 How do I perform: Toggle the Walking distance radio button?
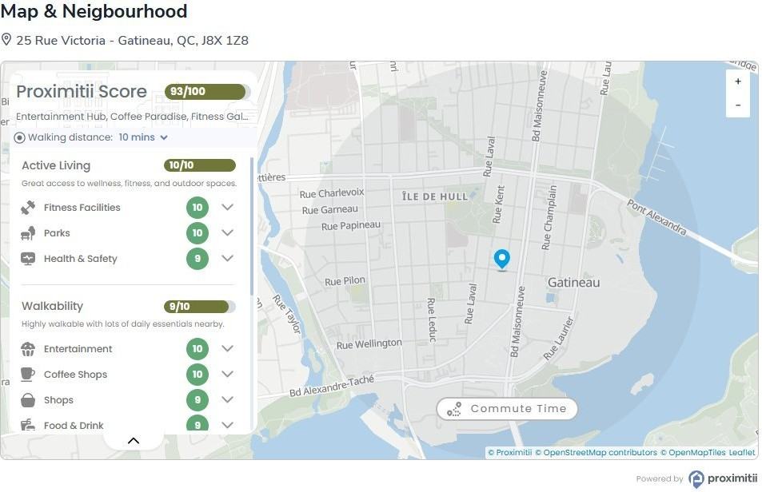coord(19,138)
